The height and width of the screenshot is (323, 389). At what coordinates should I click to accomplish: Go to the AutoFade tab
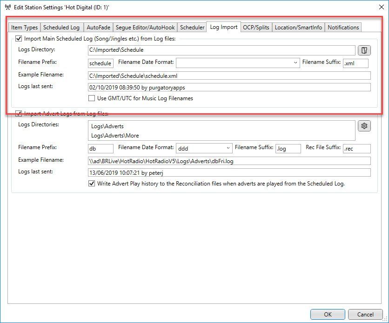tap(99, 27)
